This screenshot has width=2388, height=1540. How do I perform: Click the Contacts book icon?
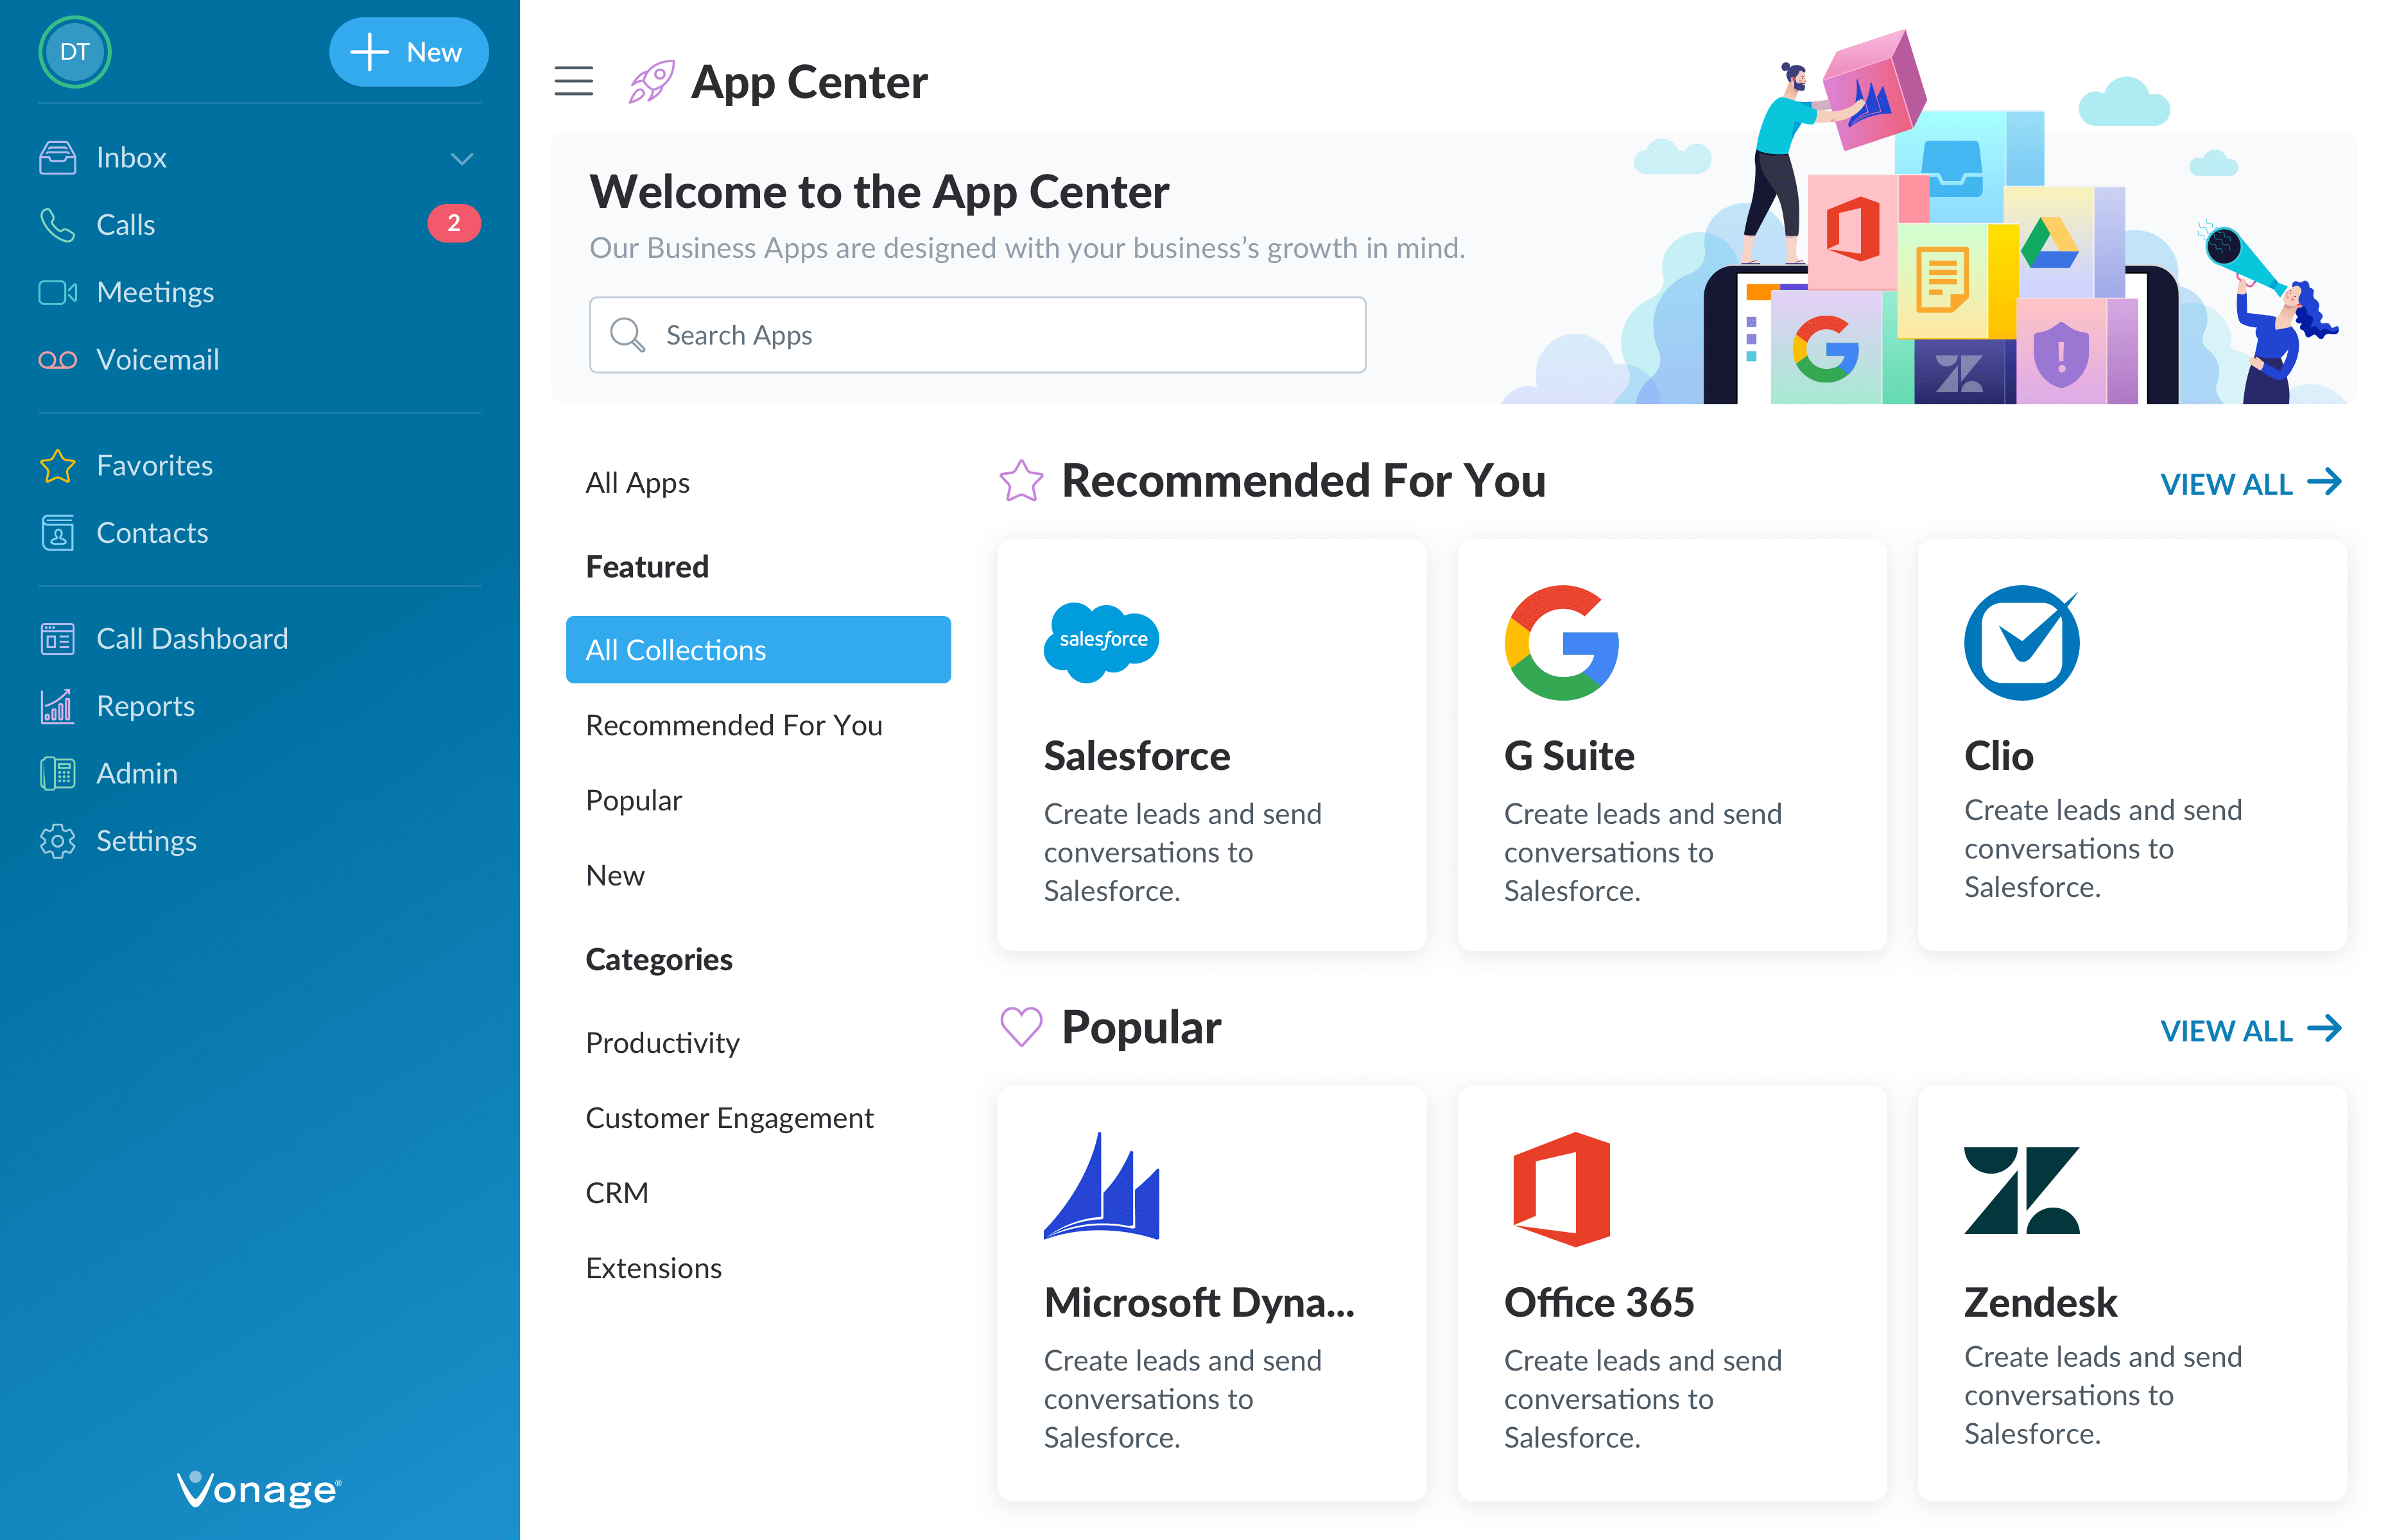click(58, 533)
